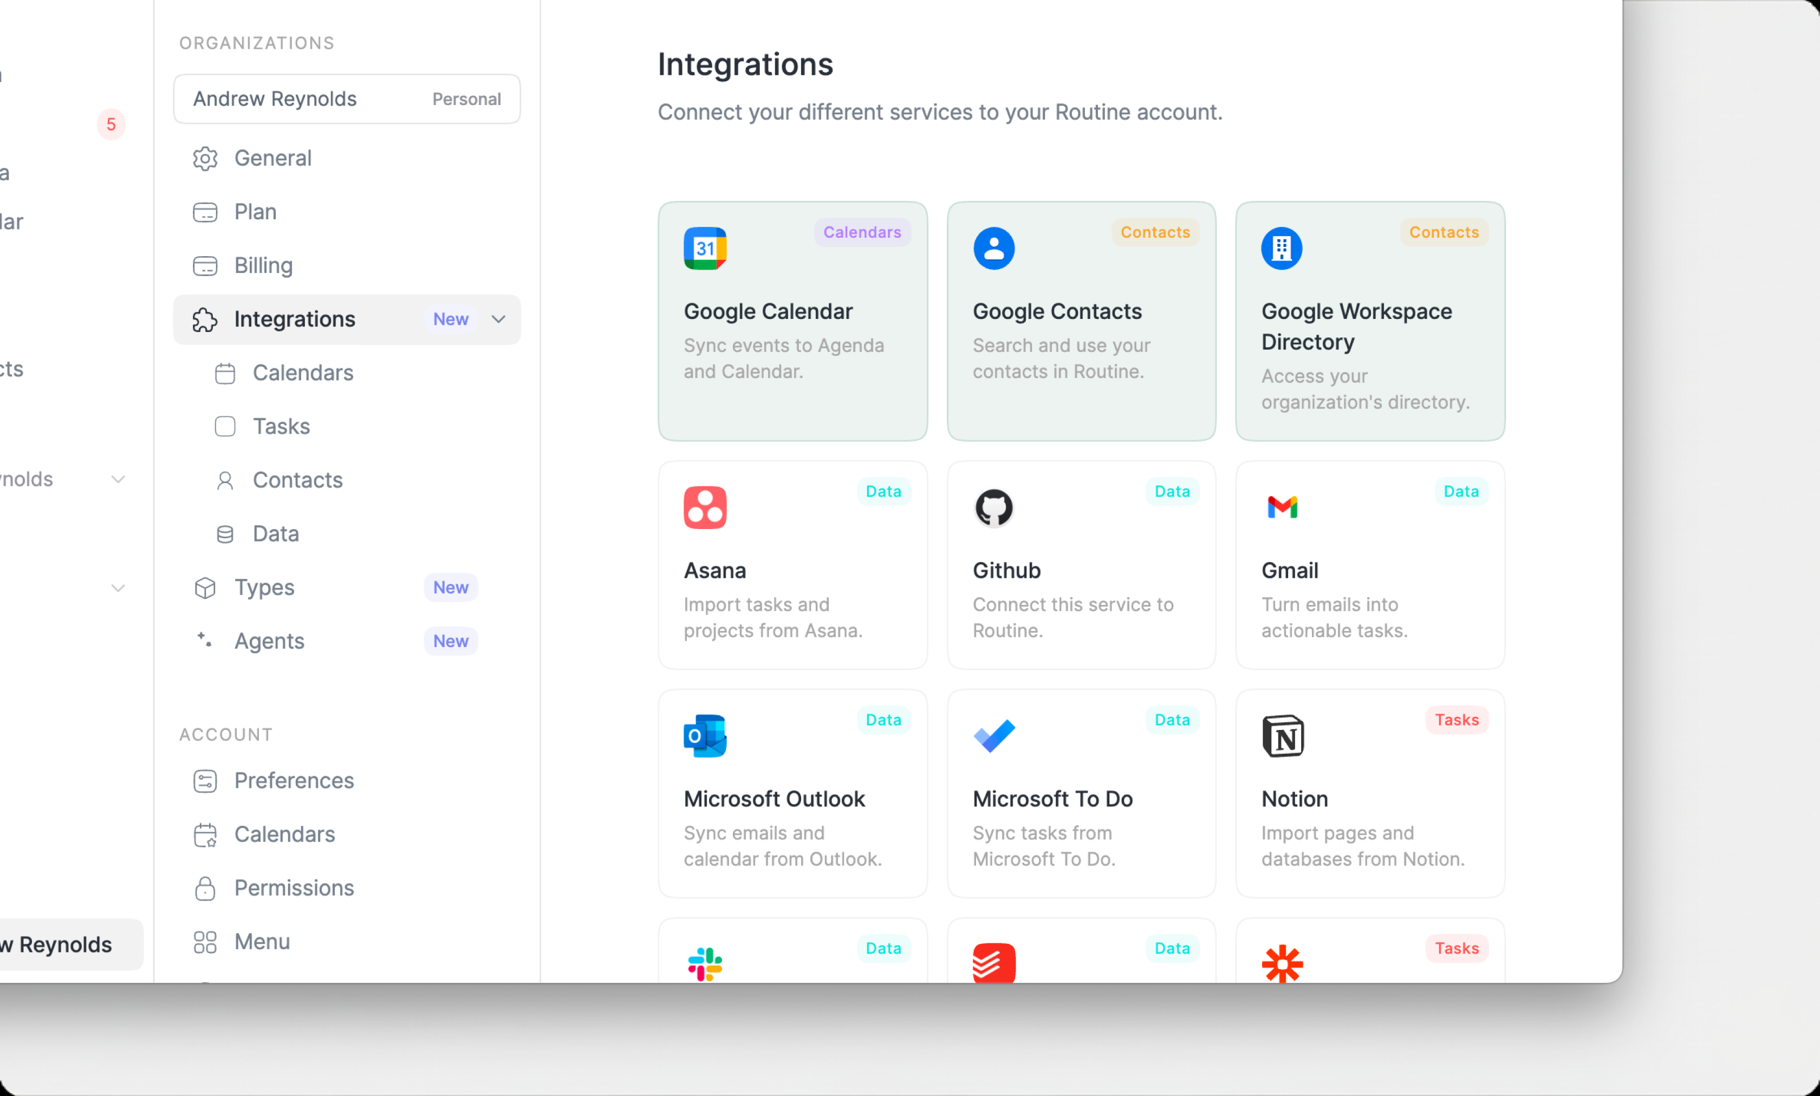Image resolution: width=1820 pixels, height=1096 pixels.
Task: Open the Contacts integrations sub-item
Action: coord(347,481)
